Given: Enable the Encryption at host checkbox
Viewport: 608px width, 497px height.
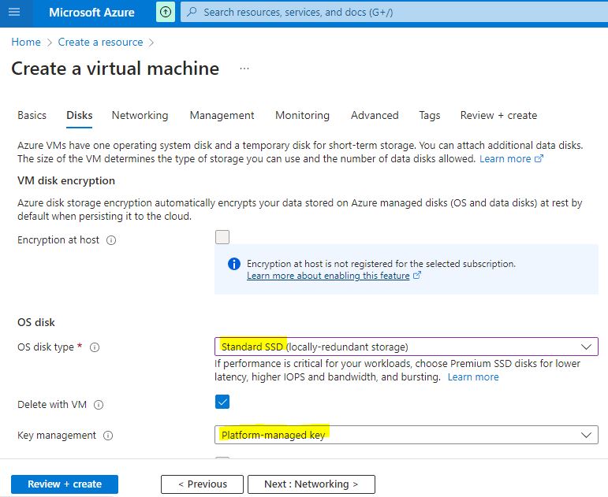Looking at the screenshot, I should coord(222,237).
